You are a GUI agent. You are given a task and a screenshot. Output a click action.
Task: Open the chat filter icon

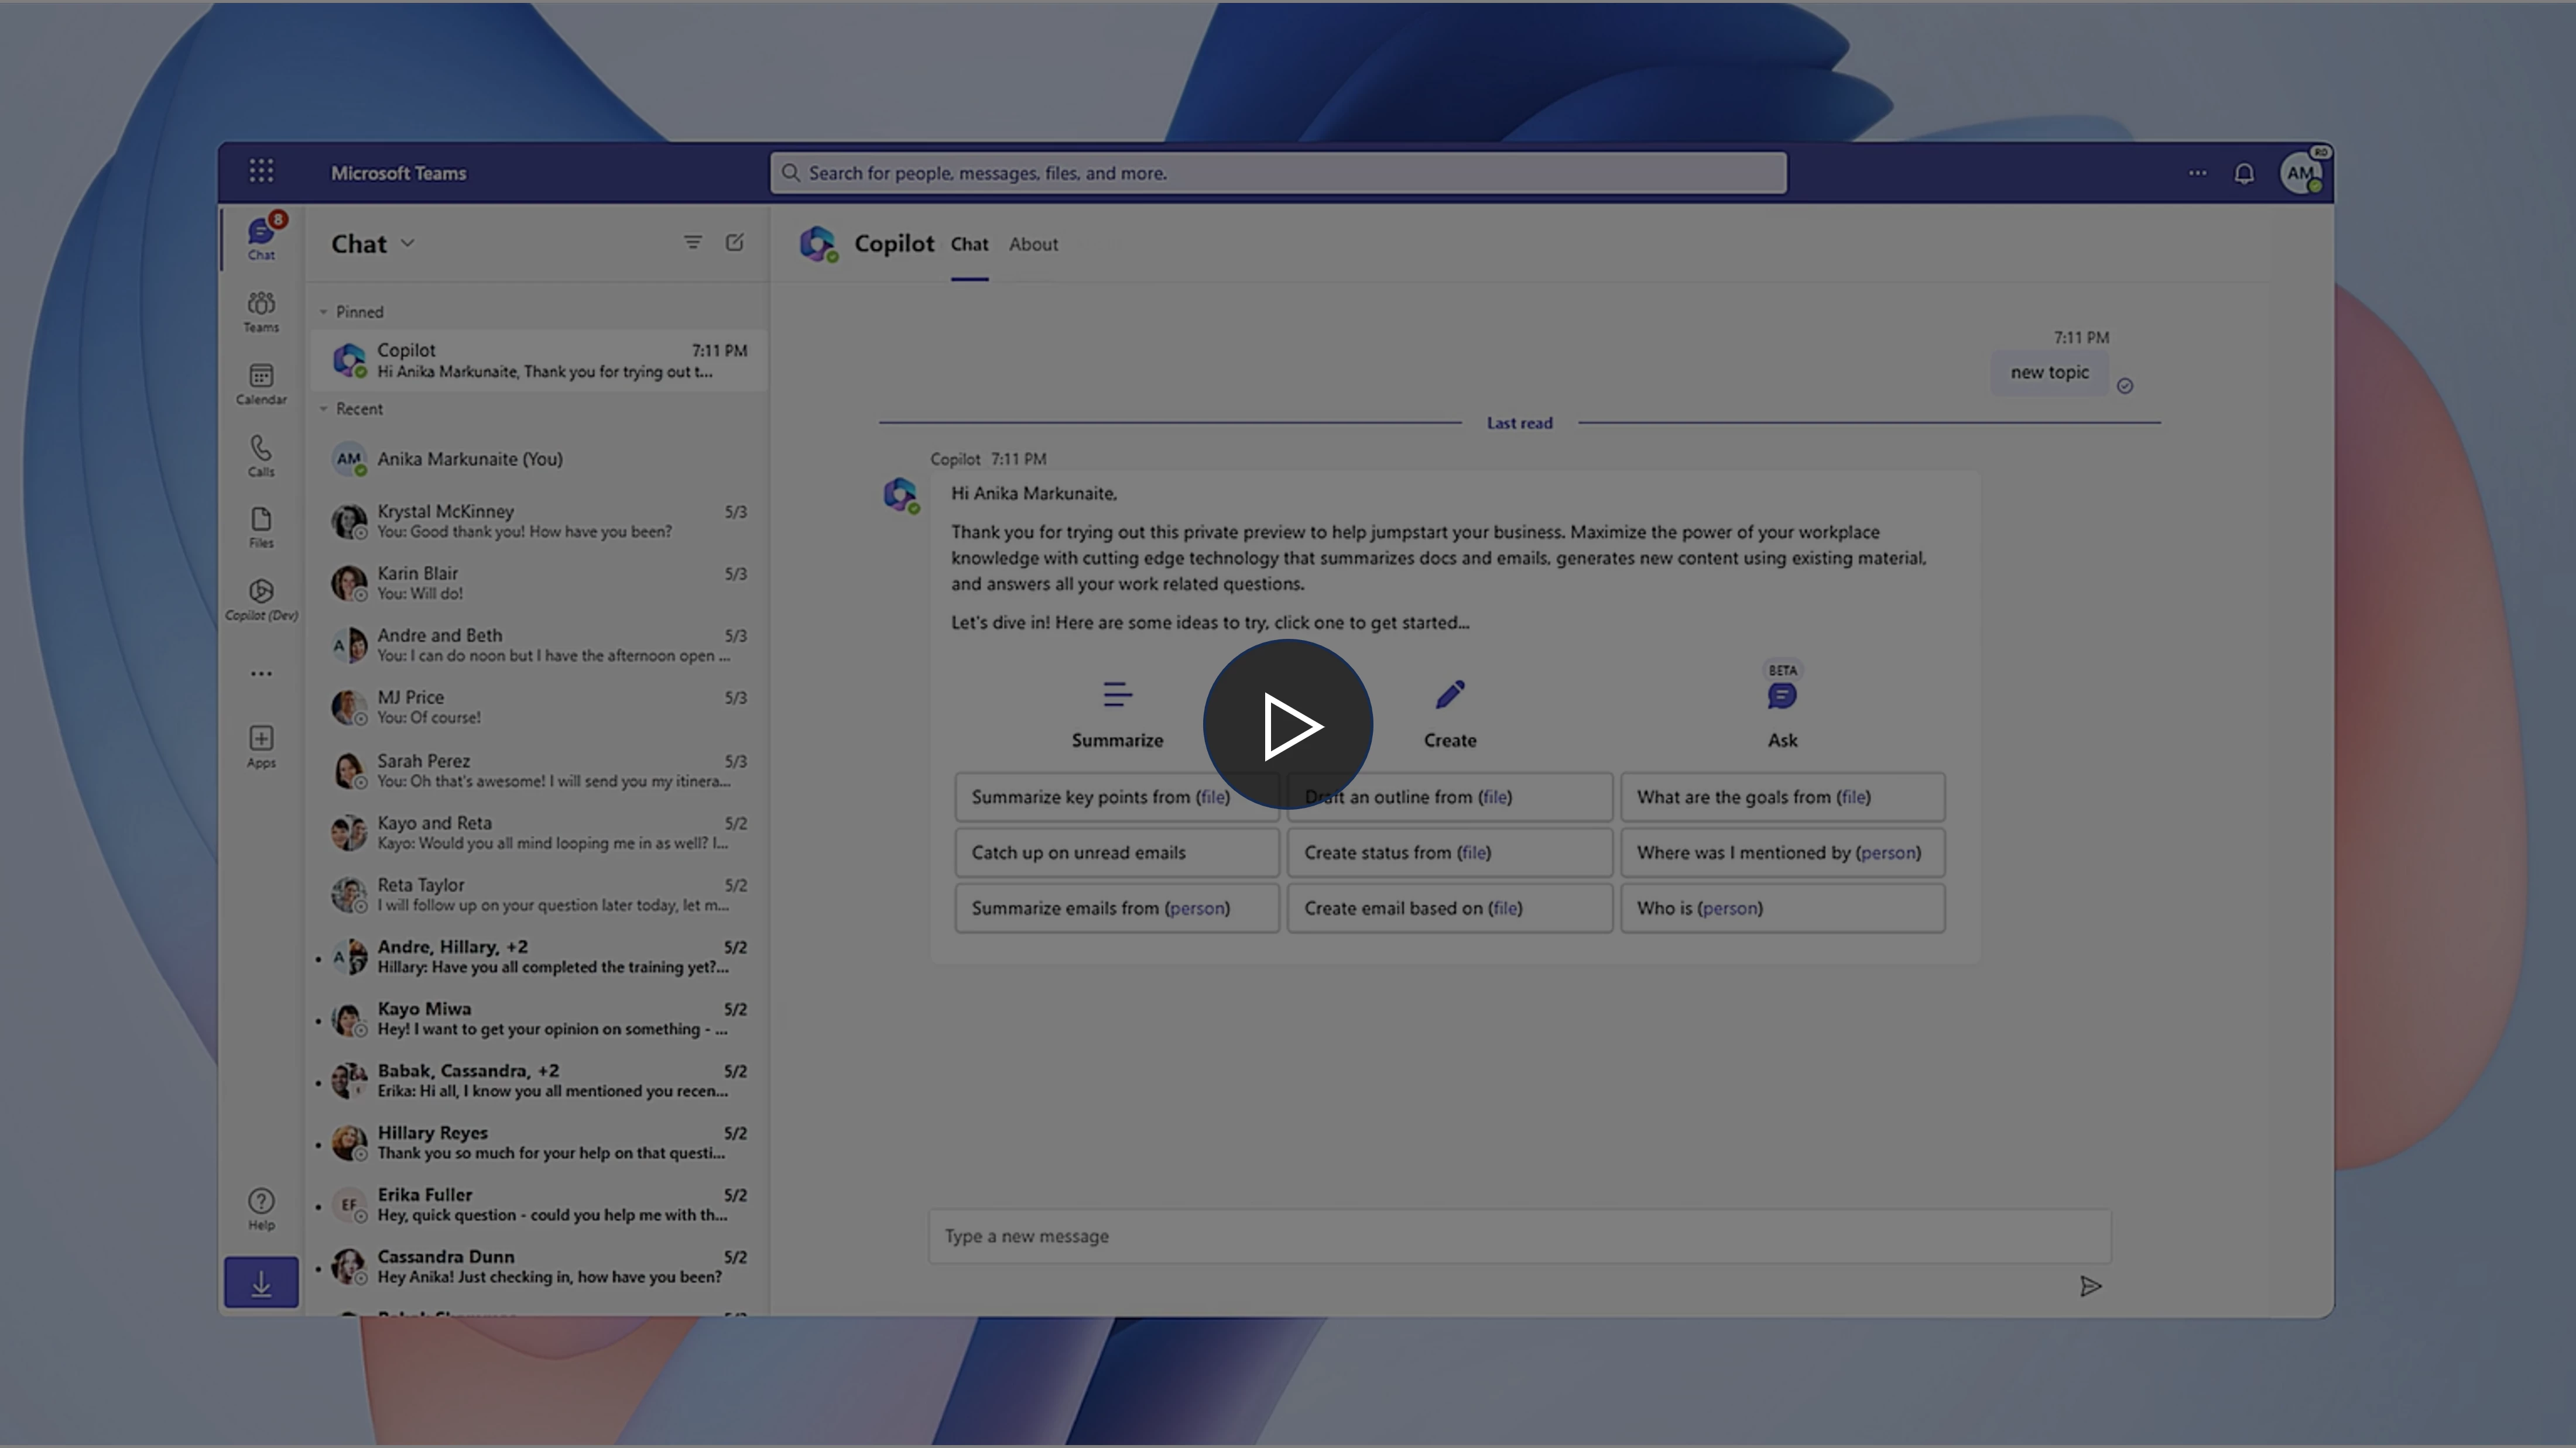(692, 243)
